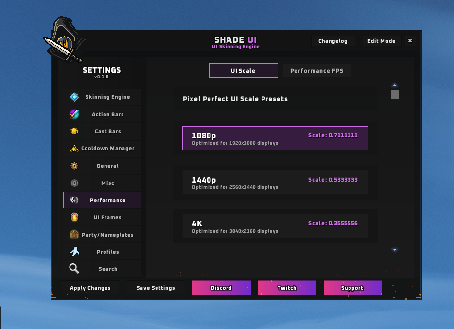Click the Skinning Engine diamond icon
Screen dimensions: 454x329
click(74, 97)
